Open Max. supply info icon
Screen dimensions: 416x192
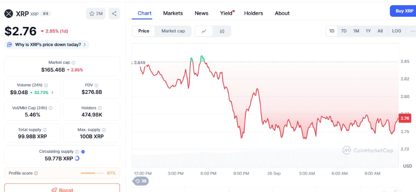104,130
